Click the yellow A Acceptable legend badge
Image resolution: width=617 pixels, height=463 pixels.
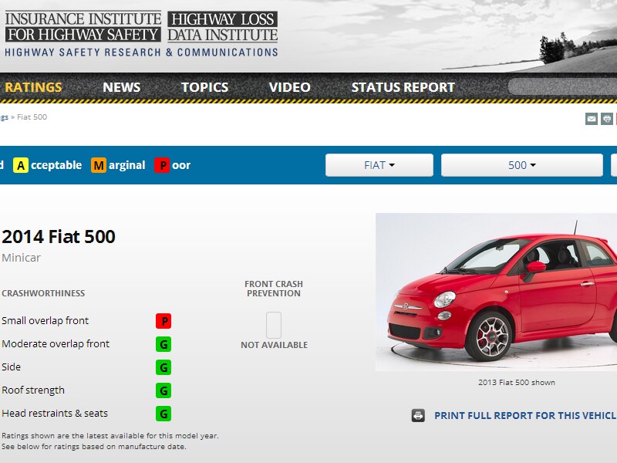click(21, 165)
